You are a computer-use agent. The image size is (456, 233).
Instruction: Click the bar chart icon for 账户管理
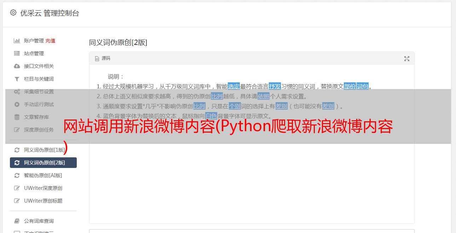click(17, 41)
